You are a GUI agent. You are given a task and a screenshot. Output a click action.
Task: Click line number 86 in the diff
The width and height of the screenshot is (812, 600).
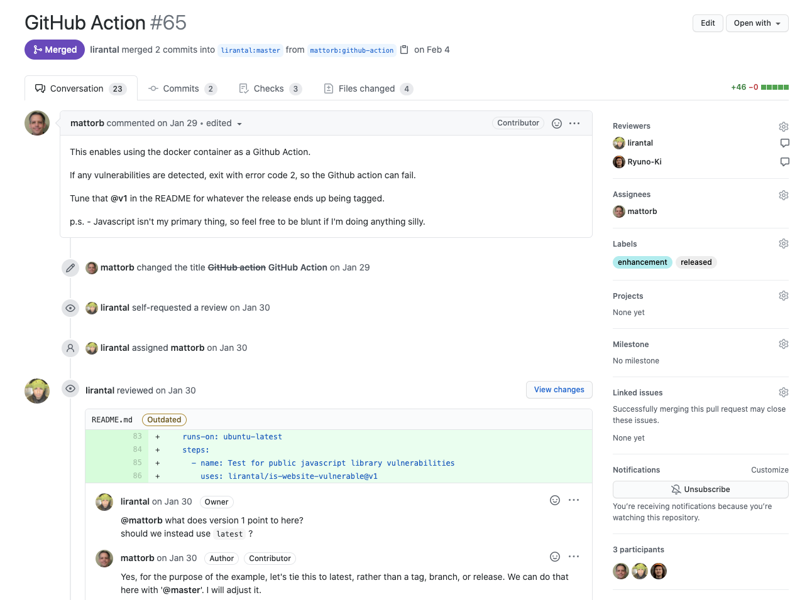[x=138, y=476]
